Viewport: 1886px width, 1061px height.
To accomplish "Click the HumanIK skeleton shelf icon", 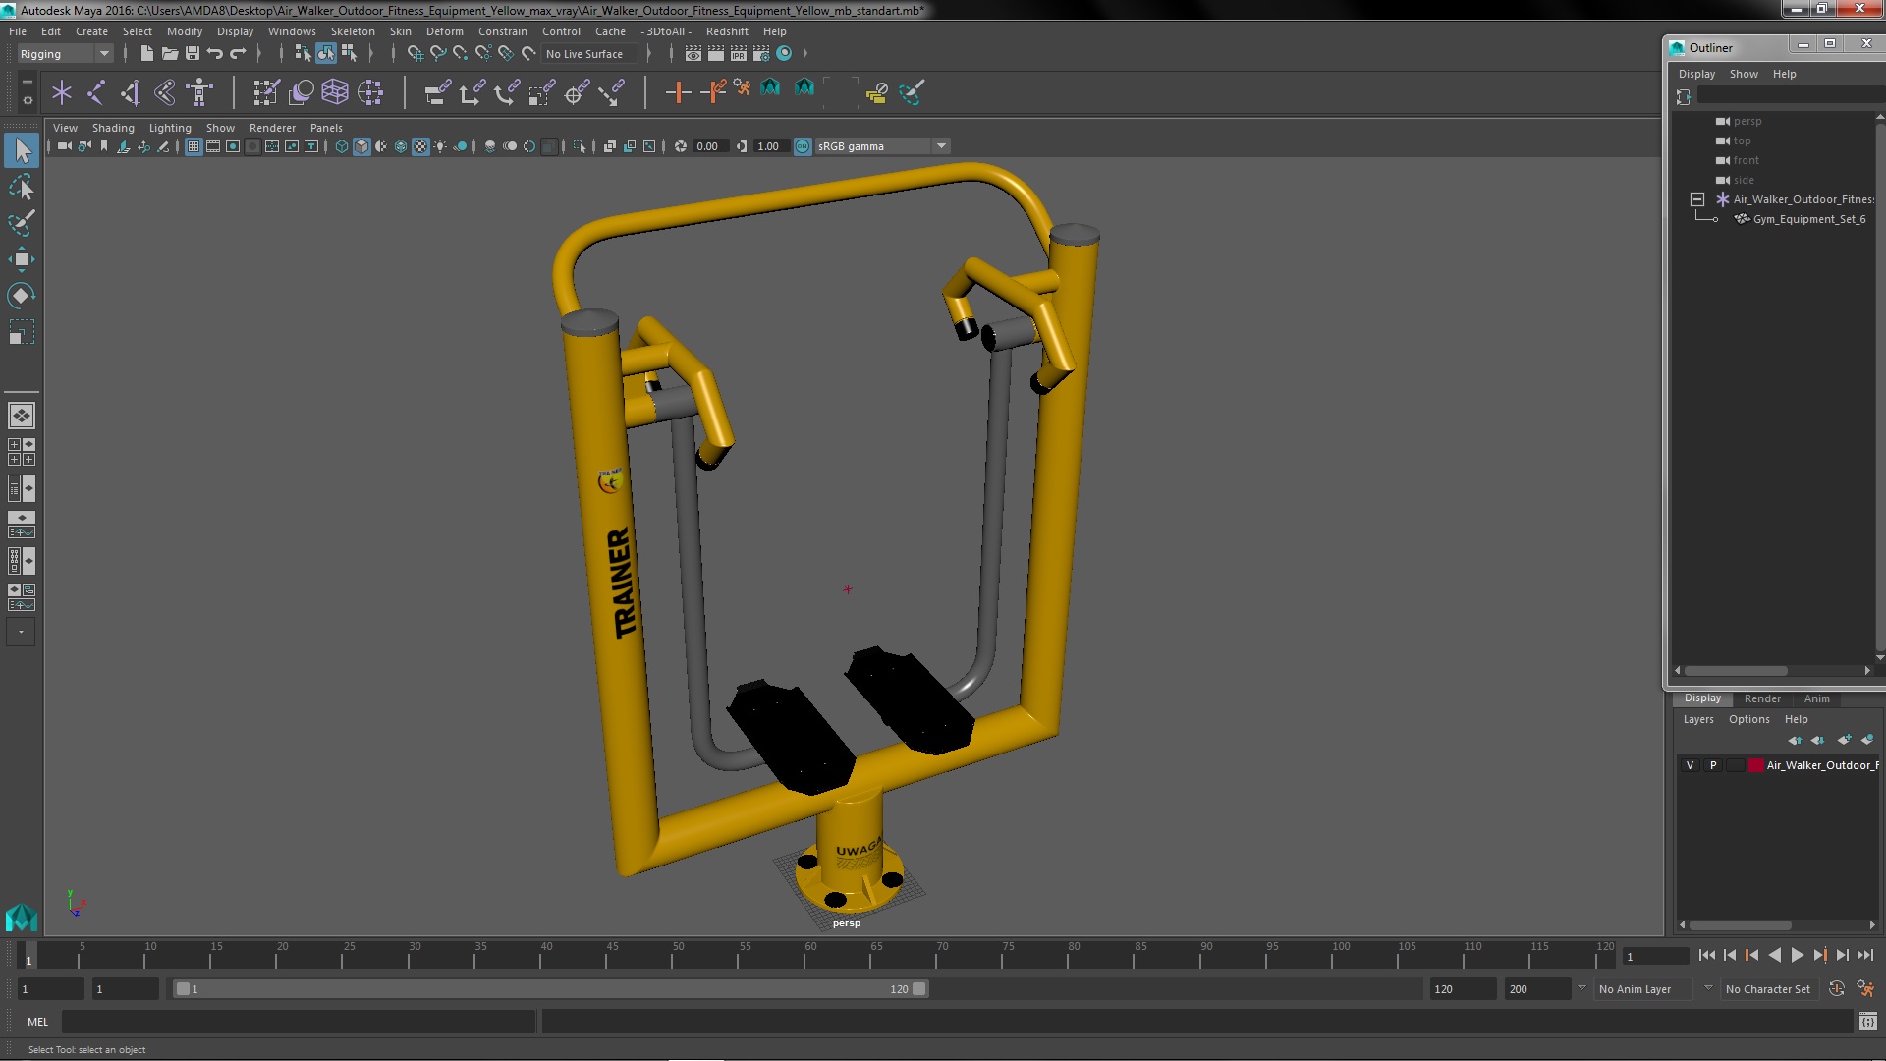I will pos(199,92).
